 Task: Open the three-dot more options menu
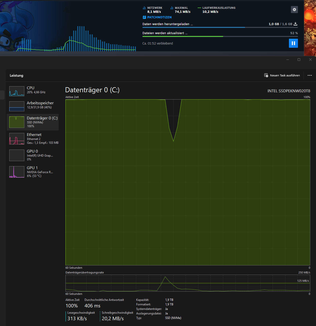pyautogui.click(x=310, y=75)
